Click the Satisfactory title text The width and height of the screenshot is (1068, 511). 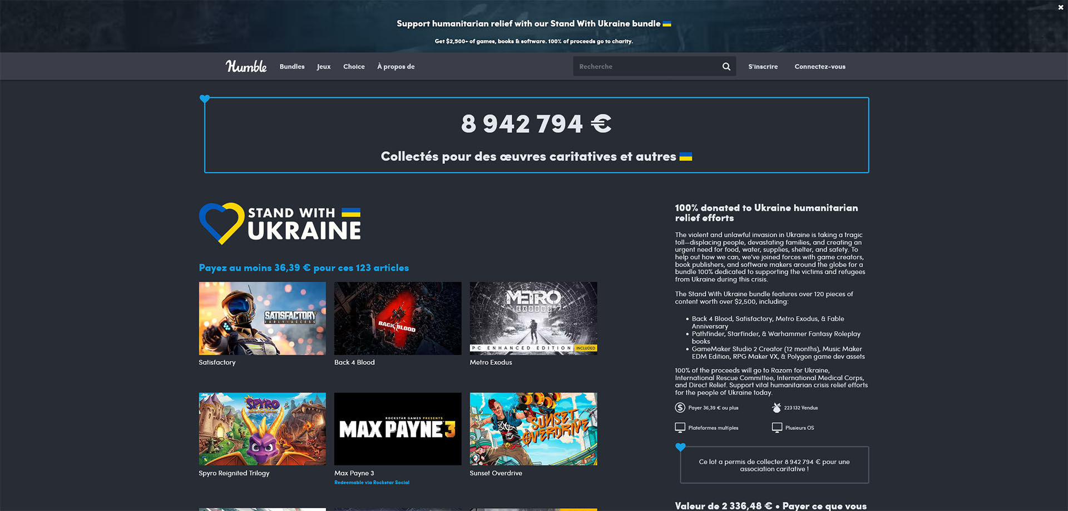pos(217,362)
